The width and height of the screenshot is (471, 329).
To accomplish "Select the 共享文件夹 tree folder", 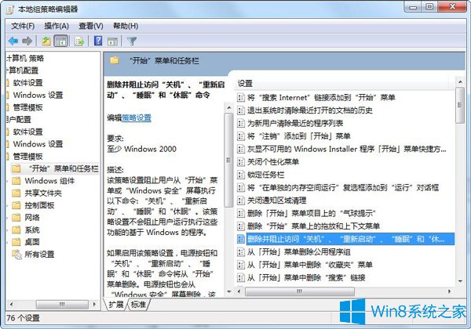I will [x=37, y=193].
